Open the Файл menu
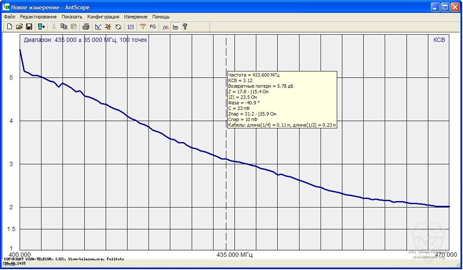The height and width of the screenshot is (270, 463). pyautogui.click(x=9, y=17)
